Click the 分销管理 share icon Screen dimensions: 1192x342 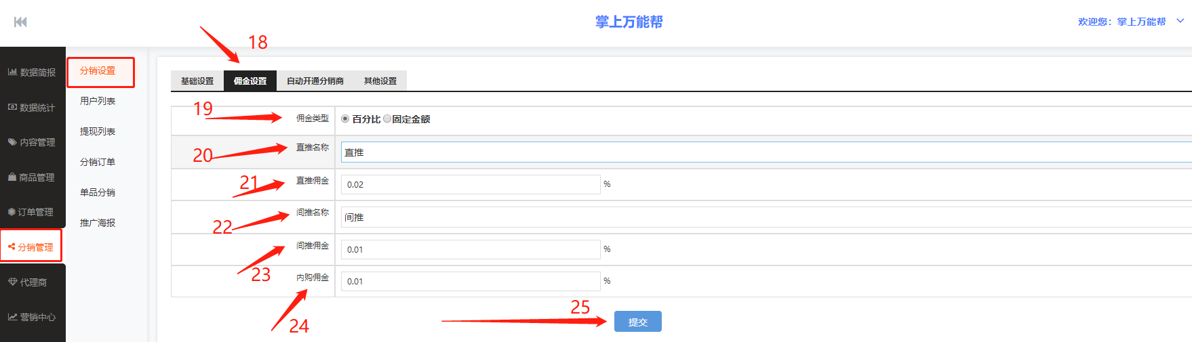(x=12, y=247)
